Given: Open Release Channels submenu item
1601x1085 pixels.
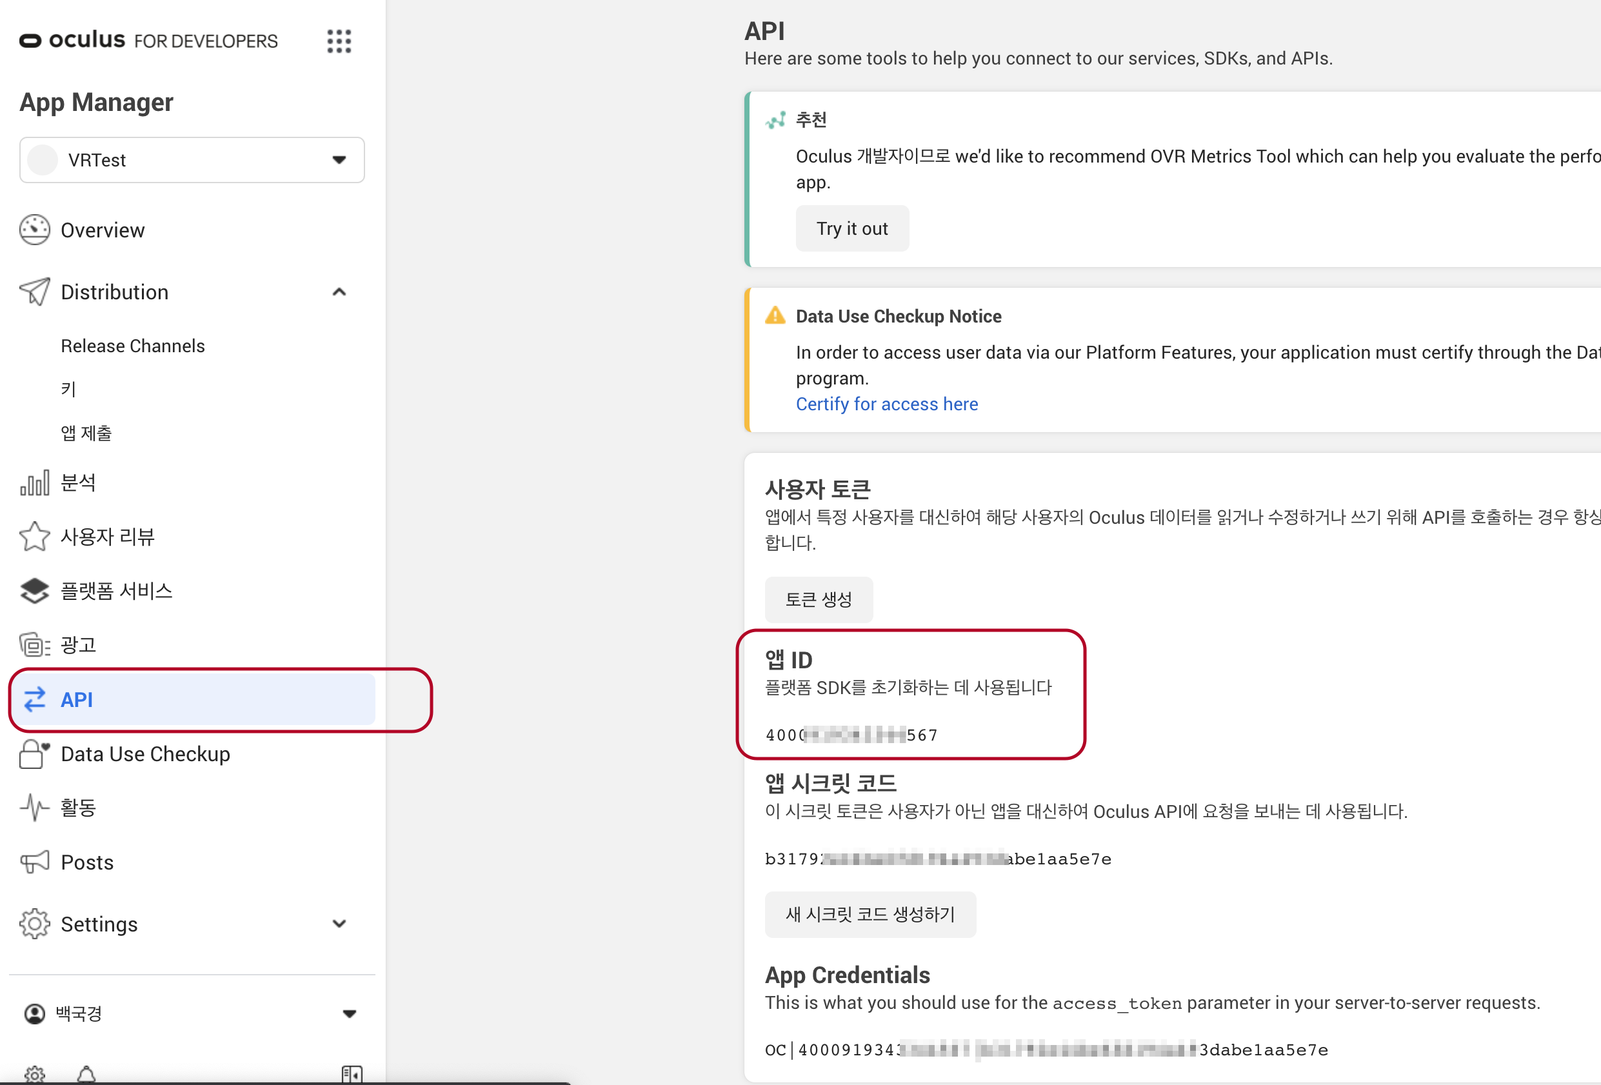Looking at the screenshot, I should pos(133,346).
